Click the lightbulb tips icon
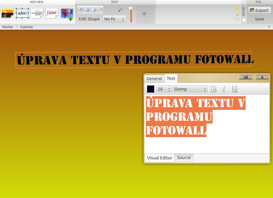This screenshot has width=273, height=198. [237, 14]
